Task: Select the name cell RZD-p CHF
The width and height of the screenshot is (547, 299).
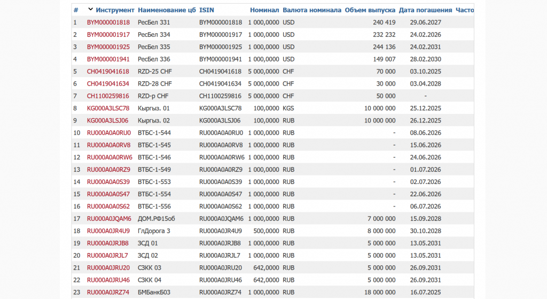Action: (x=153, y=96)
